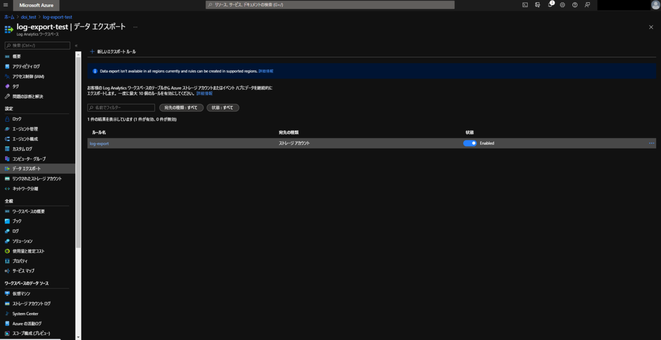Click the ワークスペースの概要 icon in the sidebar

(7, 211)
